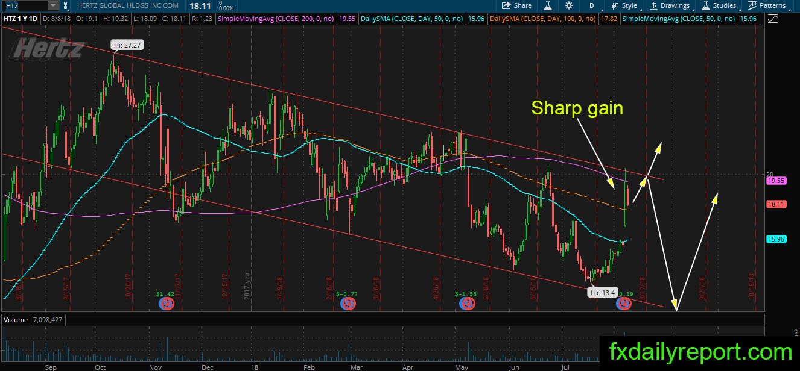The width and height of the screenshot is (800, 371).
Task: Click the Nov label on time axis
Action: [156, 366]
